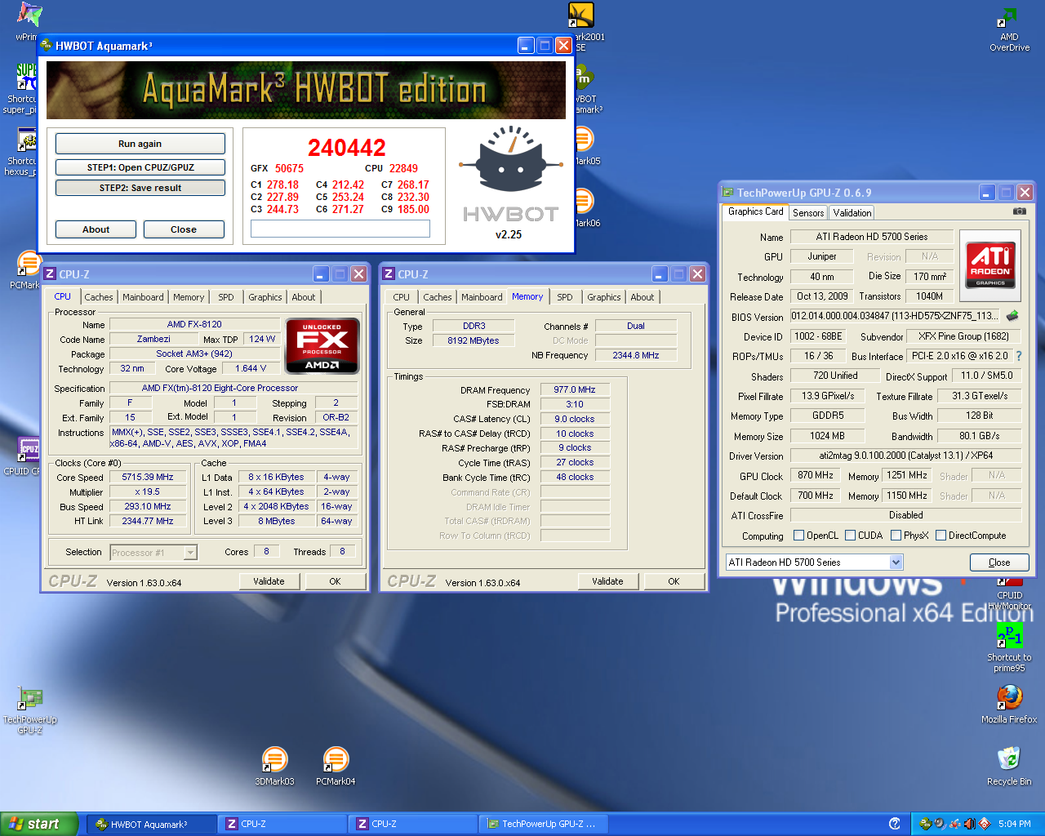
Task: Click the Close button in HWBOT Aquamark
Action: 184,229
